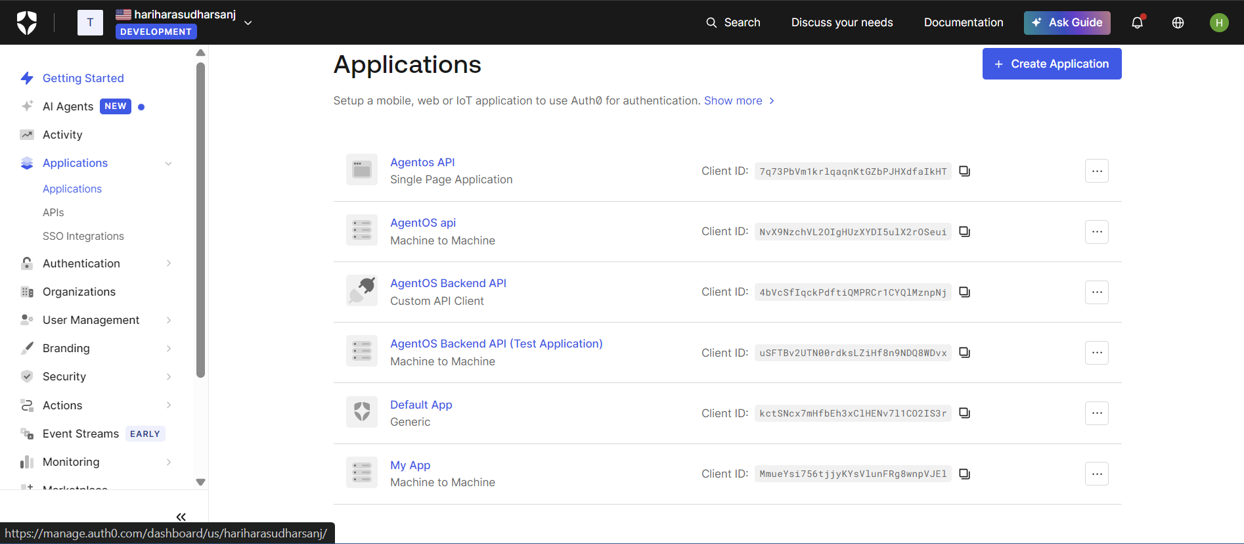Click the Organizations building icon
1244x544 pixels.
pos(27,292)
